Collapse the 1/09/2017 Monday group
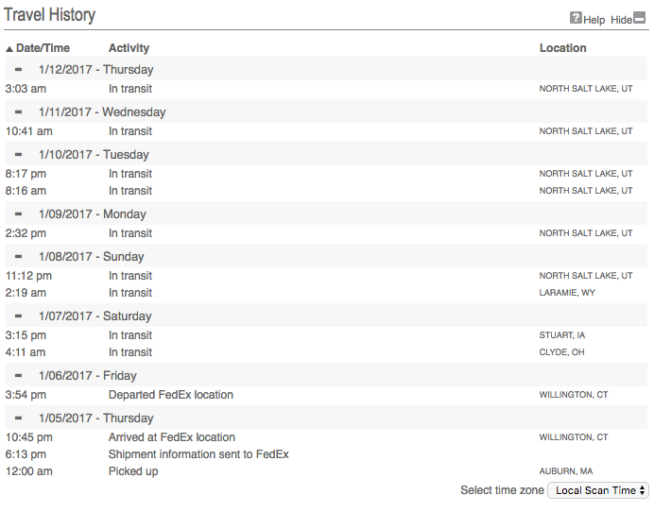The width and height of the screenshot is (654, 512). (x=19, y=213)
